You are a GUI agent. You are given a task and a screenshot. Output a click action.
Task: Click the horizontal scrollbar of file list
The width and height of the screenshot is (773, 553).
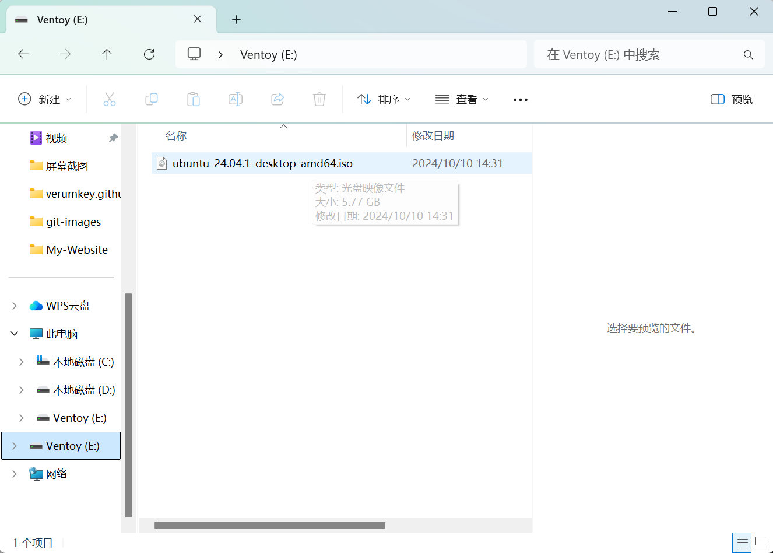270,525
